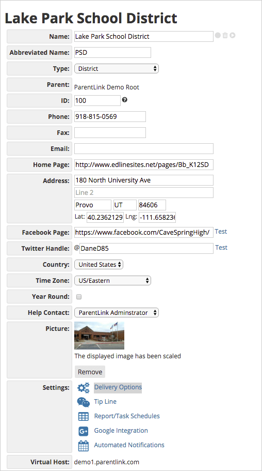Click into the Phone number field
Image resolution: width=262 pixels, height=471 pixels.
pos(110,116)
